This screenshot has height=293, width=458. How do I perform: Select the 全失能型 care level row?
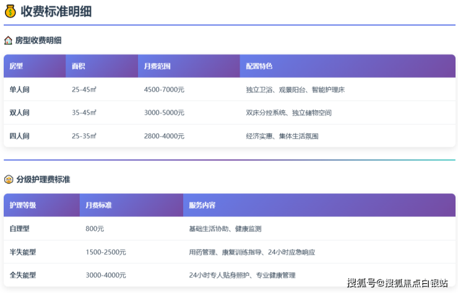pyautogui.click(x=23, y=275)
